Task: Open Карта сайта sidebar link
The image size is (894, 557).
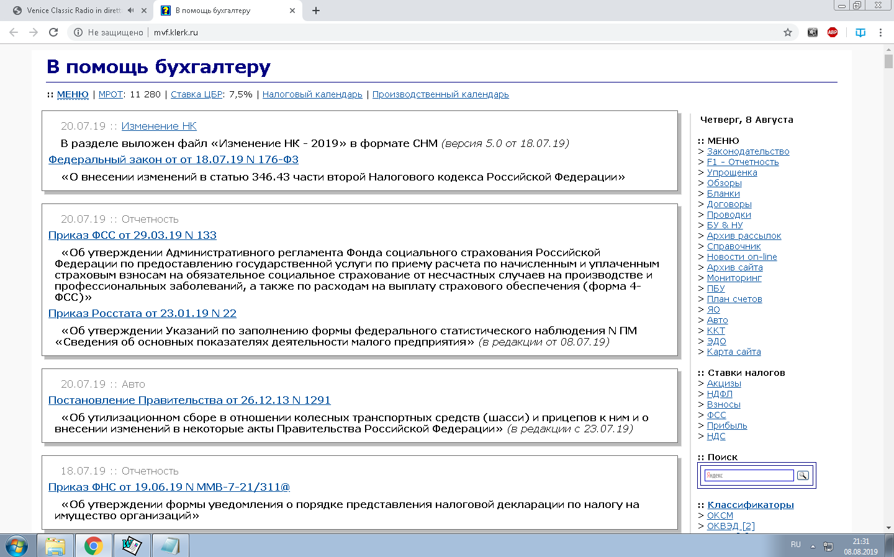Action: click(x=734, y=352)
